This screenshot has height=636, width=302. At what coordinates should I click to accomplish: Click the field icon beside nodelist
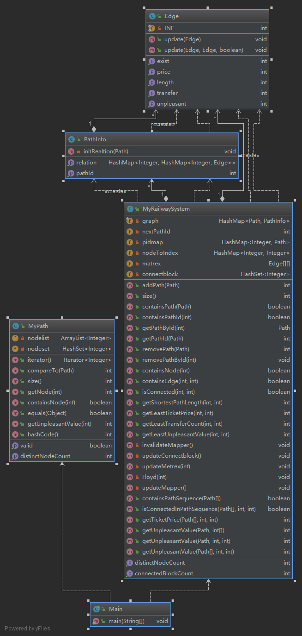click(x=15, y=338)
